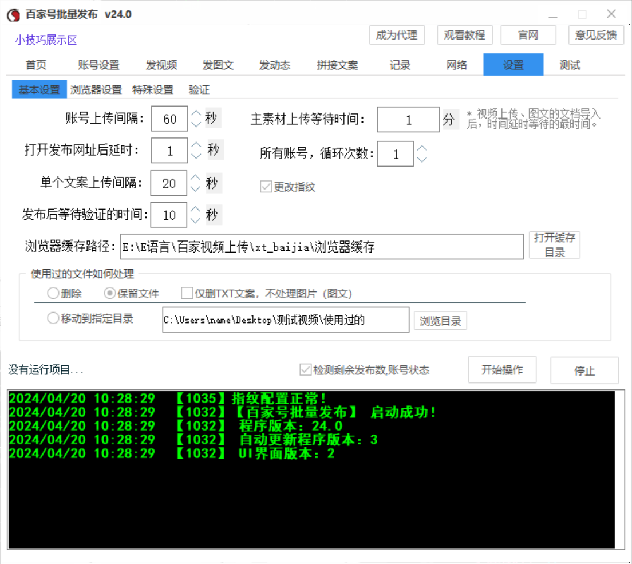Switch to the 账号设置 tab
Viewport: 632px width, 564px height.
coord(98,65)
